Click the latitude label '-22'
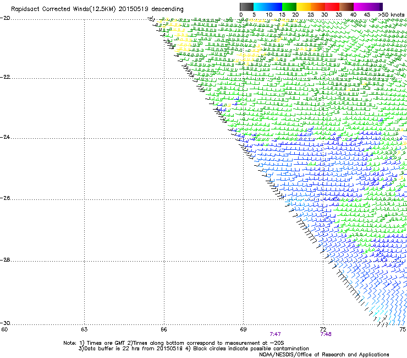The width and height of the screenshot is (407, 358). click(x=5, y=77)
